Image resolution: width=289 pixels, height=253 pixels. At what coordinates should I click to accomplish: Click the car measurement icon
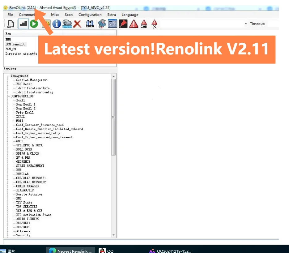click(x=67, y=24)
